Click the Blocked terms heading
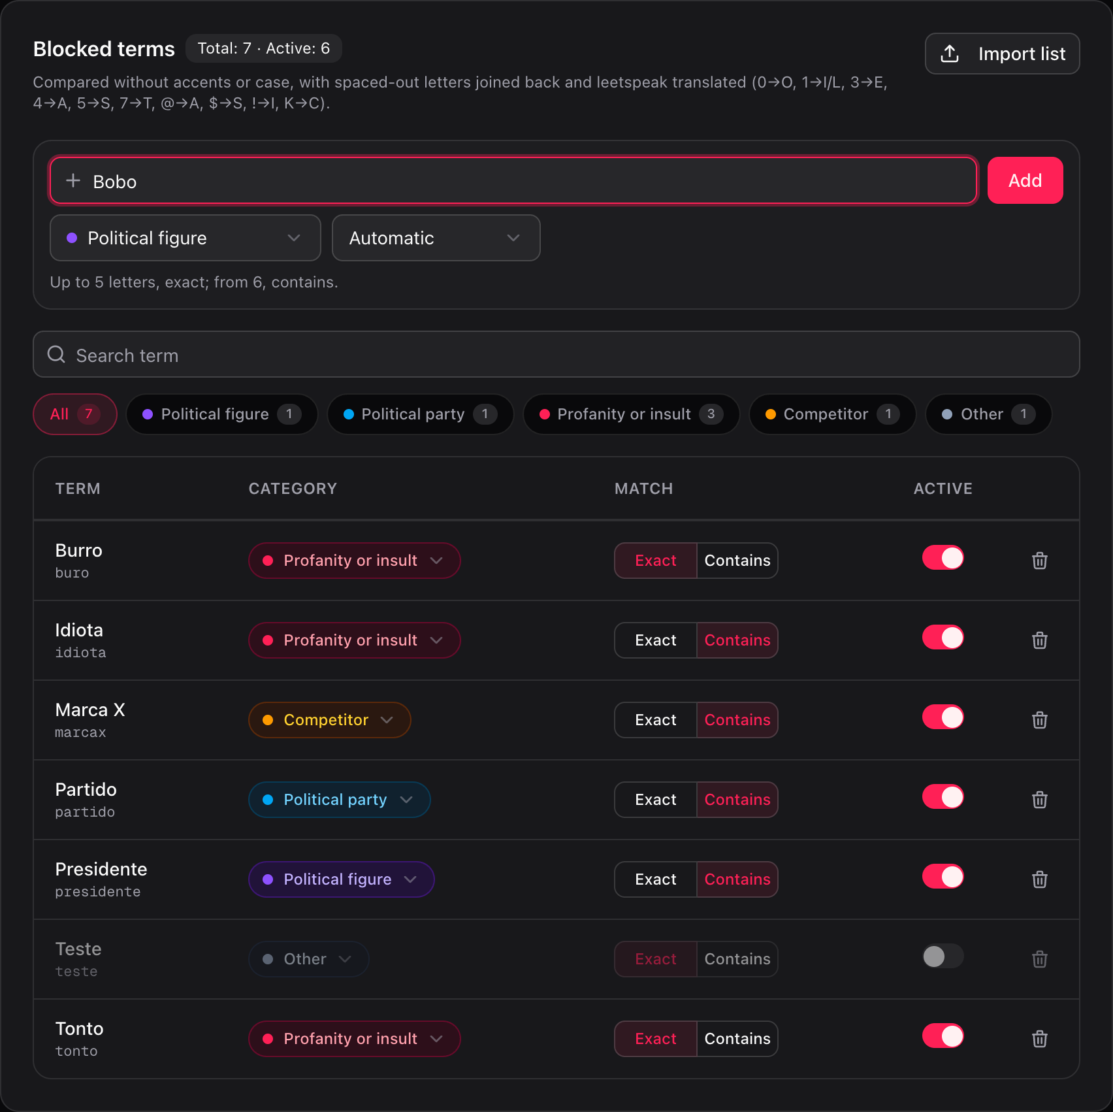 click(x=104, y=49)
